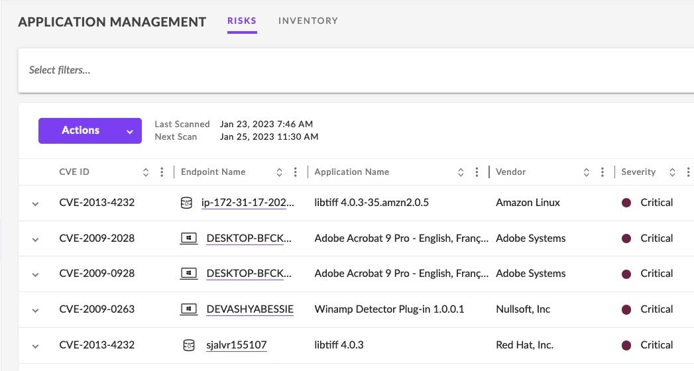The width and height of the screenshot is (694, 371).
Task: Open the sjalvr155107 endpoint link
Action: click(x=237, y=345)
